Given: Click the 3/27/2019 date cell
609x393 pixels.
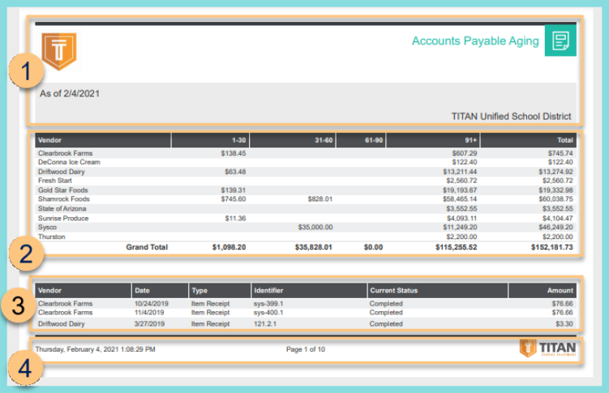Looking at the screenshot, I should pyautogui.click(x=149, y=324).
